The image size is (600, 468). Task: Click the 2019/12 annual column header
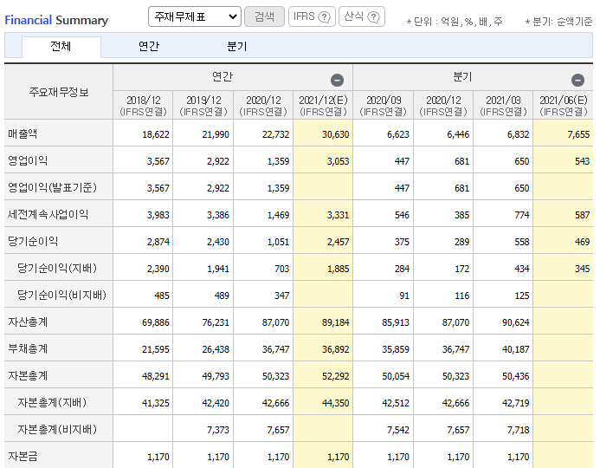203,106
